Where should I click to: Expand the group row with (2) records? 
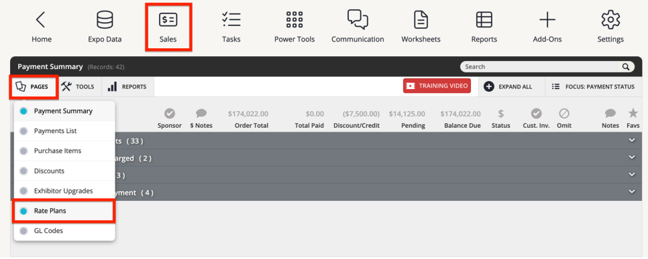631,158
